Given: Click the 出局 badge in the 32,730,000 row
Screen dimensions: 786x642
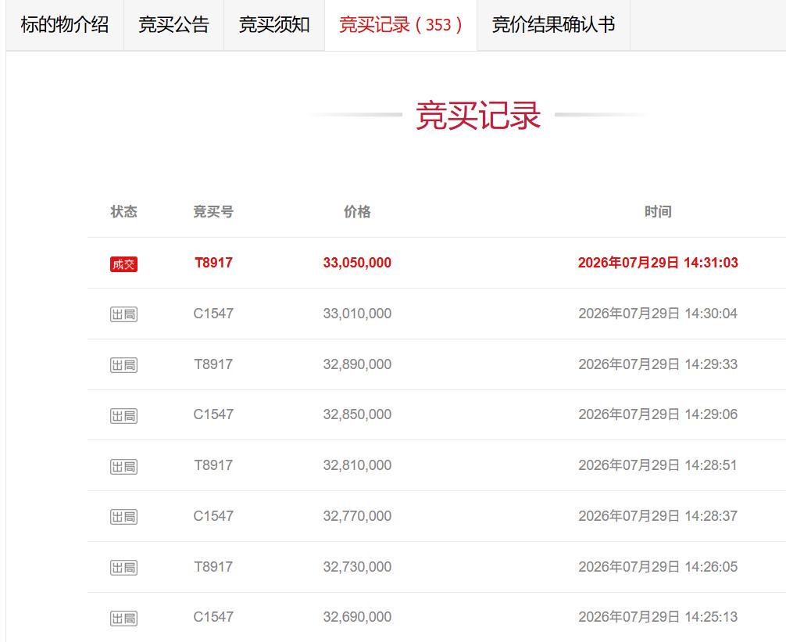Looking at the screenshot, I should [123, 567].
